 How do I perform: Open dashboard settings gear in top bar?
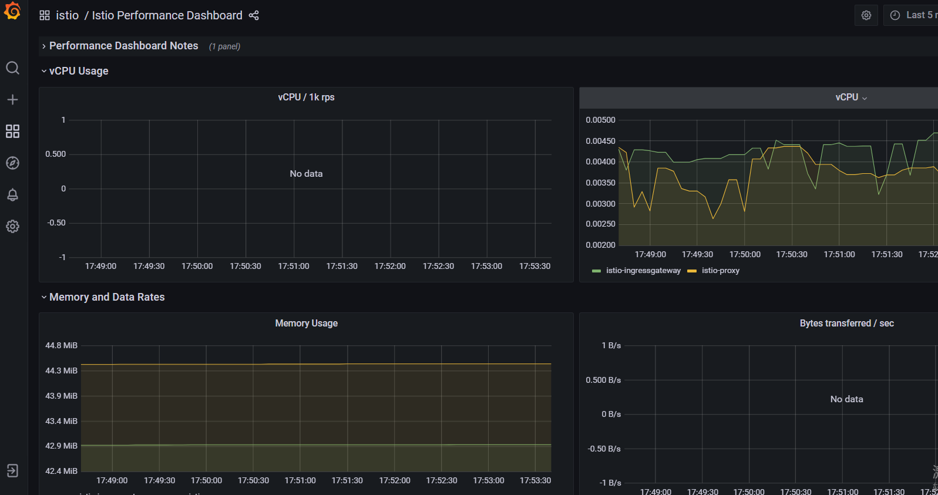click(866, 15)
